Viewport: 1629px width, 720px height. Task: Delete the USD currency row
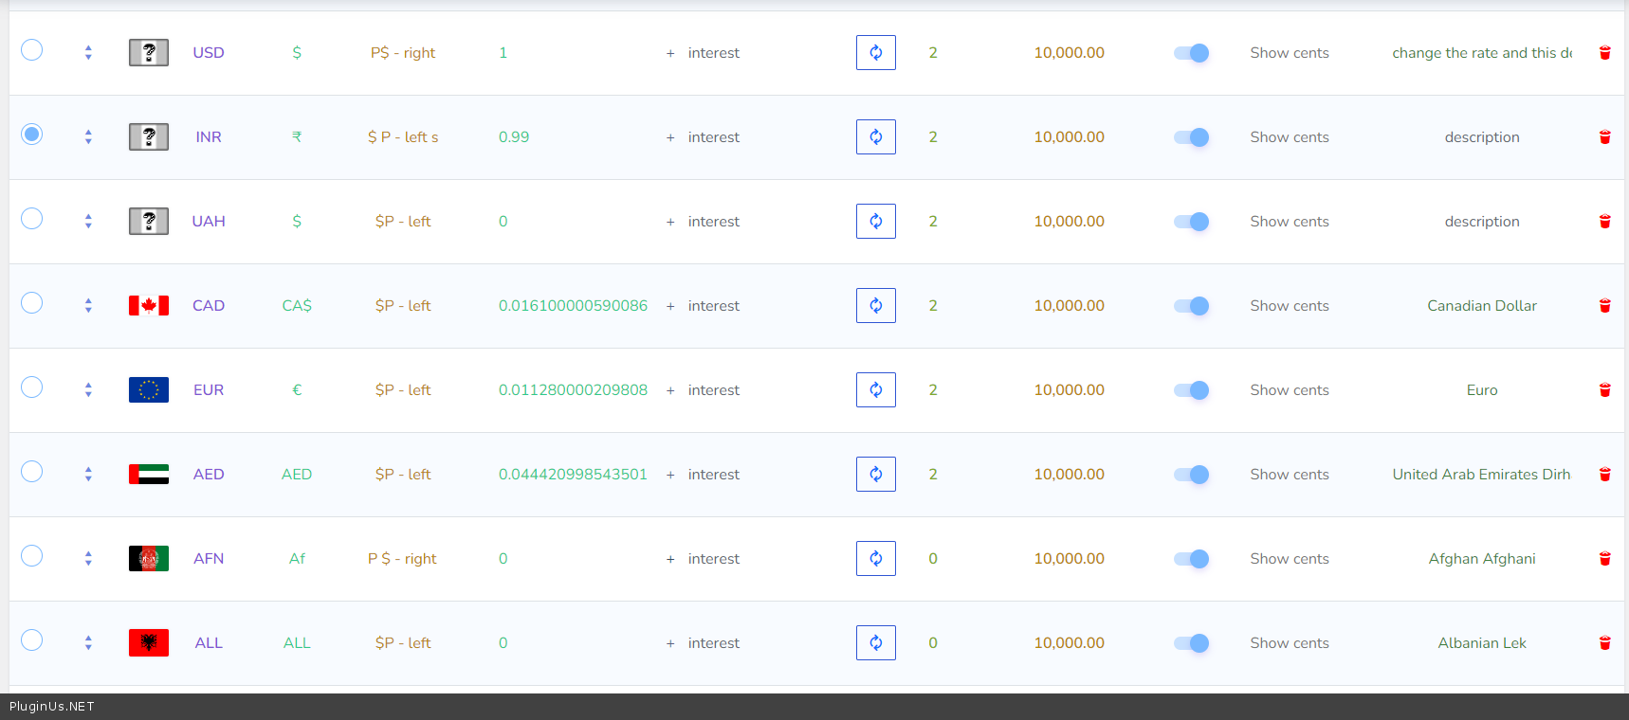(x=1604, y=53)
